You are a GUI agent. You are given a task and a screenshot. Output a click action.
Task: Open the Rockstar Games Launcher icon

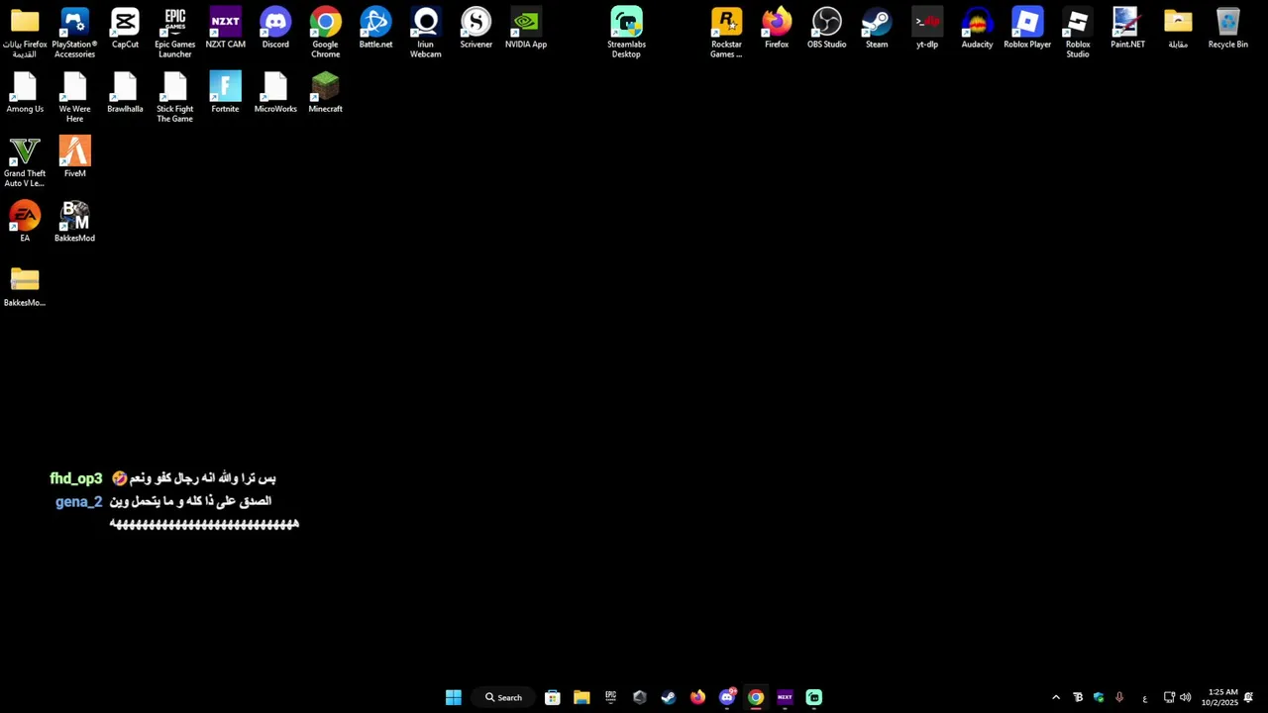tap(726, 33)
